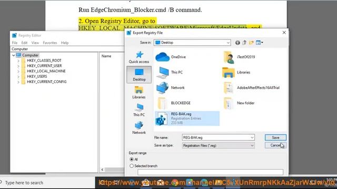Expand HKEY_LOCAL_MACHINE in Registry Editor
This screenshot has width=337, height=189.
click(x=18, y=71)
